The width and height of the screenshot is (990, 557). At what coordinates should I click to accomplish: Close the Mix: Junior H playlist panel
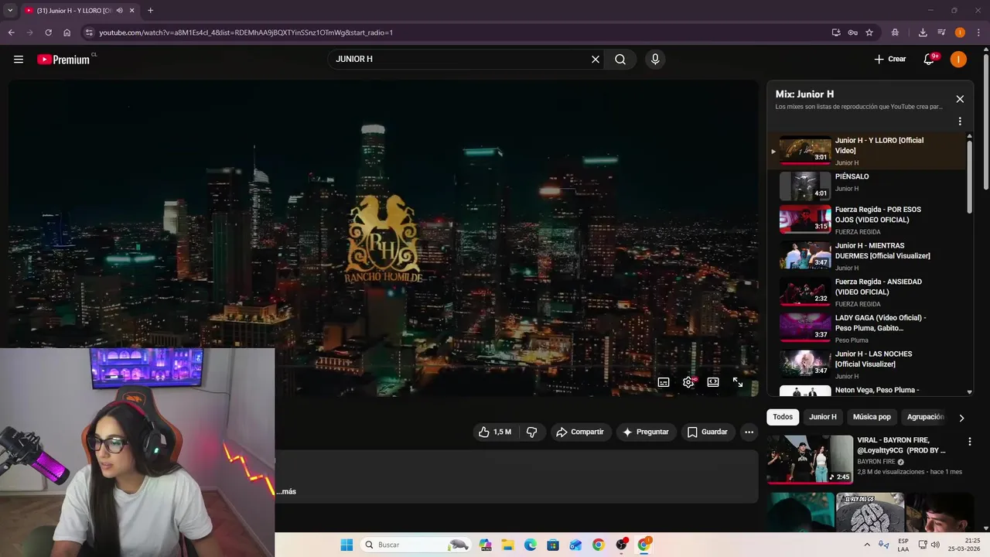point(960,99)
